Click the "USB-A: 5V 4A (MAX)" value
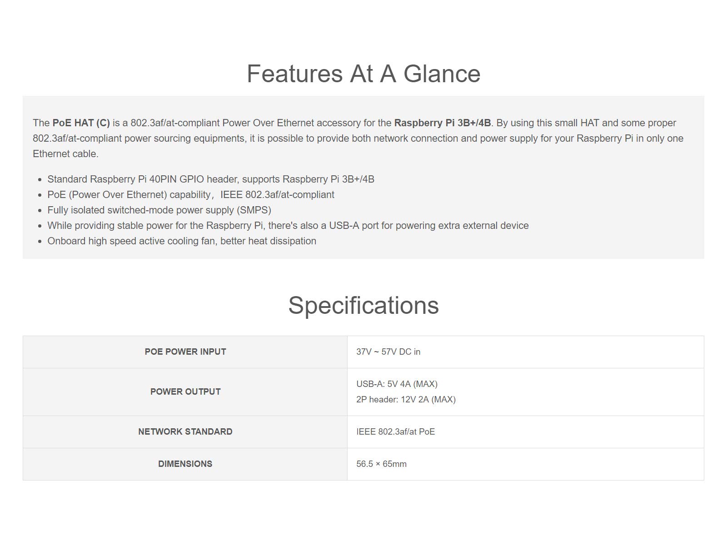This screenshot has width=727, height=545. point(397,384)
